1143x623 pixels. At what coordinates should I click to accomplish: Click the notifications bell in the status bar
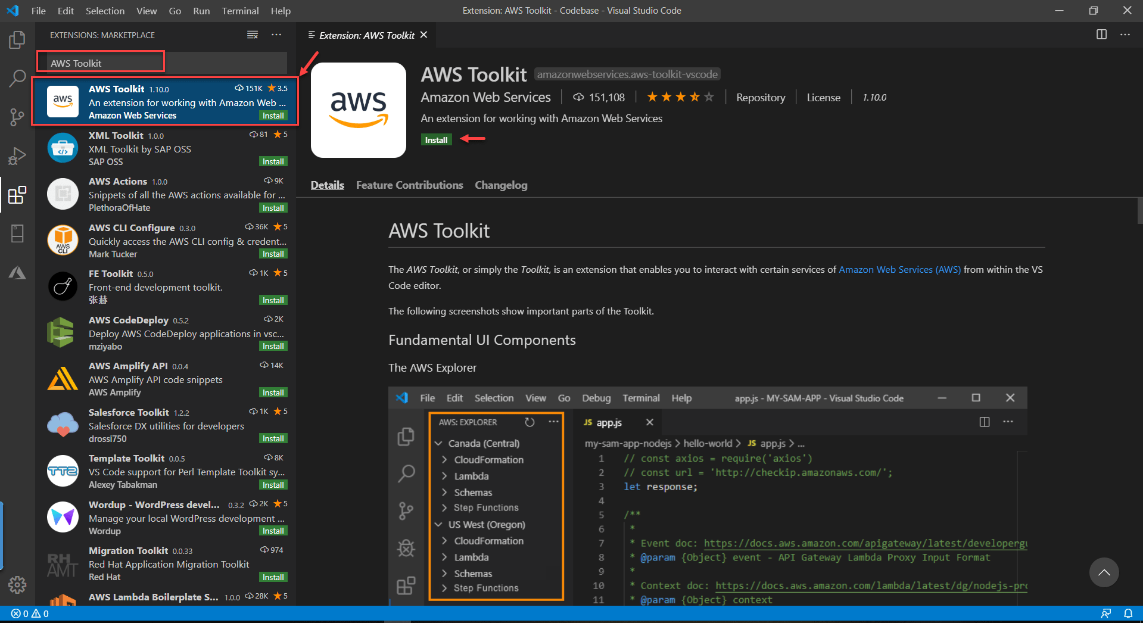point(1128,613)
